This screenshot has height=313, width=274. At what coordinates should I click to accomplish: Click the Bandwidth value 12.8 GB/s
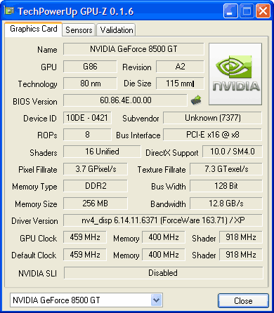tap(226, 204)
